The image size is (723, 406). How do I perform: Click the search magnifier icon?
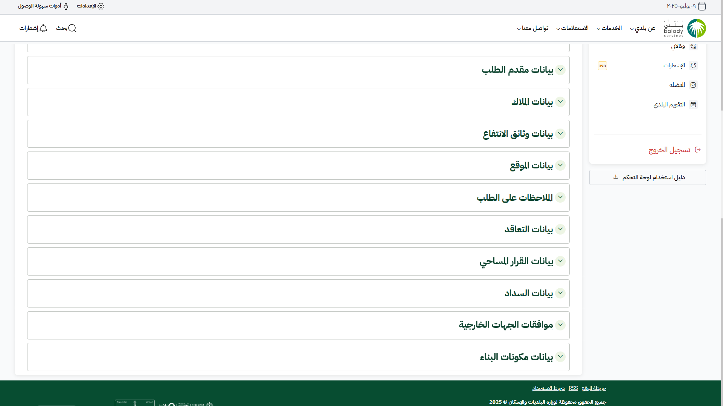tap(72, 28)
